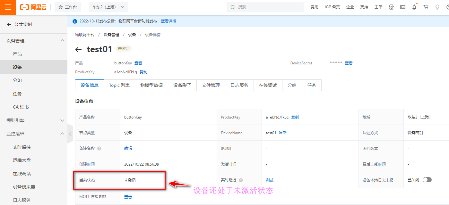Switch to the Topic 列表 tab
This screenshot has height=205, width=449.
click(x=119, y=85)
